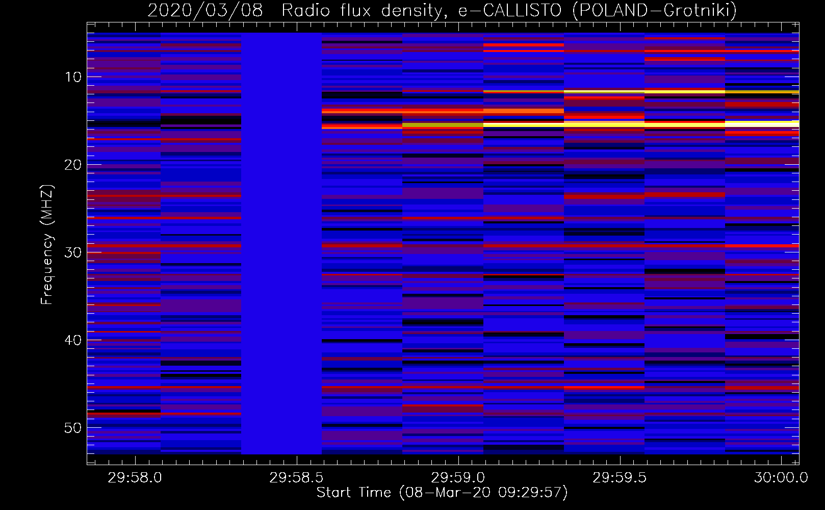Click the 10 frequency tick label
Screen dimensions: 825x510
73,77
